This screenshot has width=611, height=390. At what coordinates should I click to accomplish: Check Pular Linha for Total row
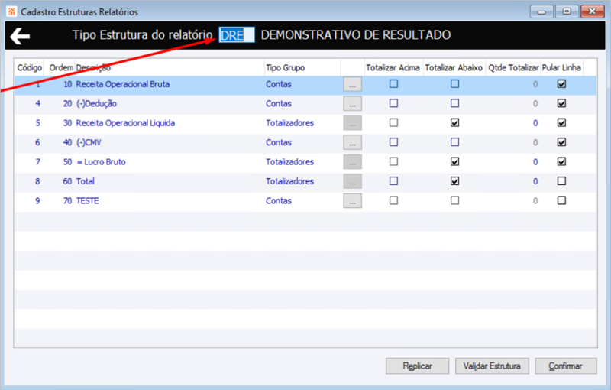pyautogui.click(x=561, y=181)
